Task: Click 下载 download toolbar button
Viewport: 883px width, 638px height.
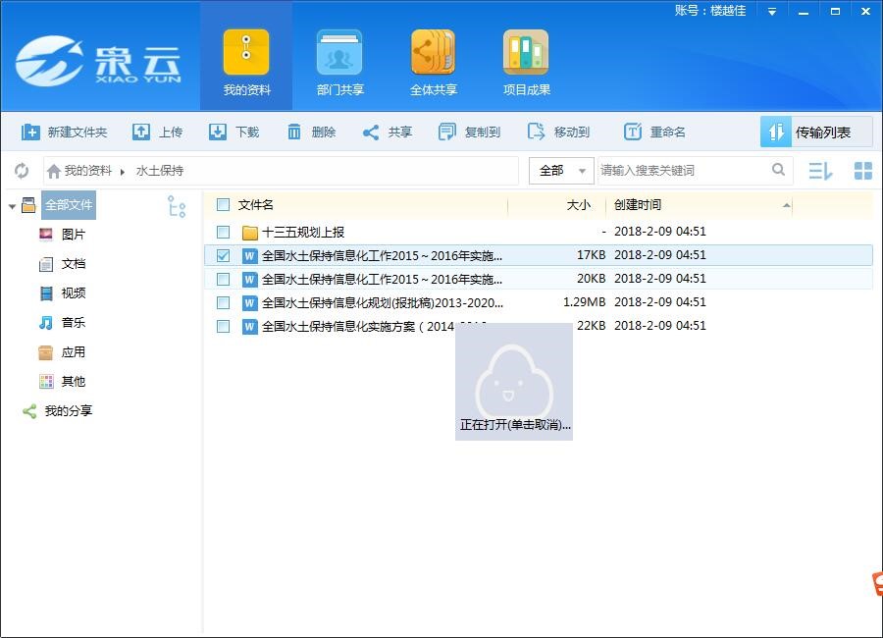Action: 234,133
